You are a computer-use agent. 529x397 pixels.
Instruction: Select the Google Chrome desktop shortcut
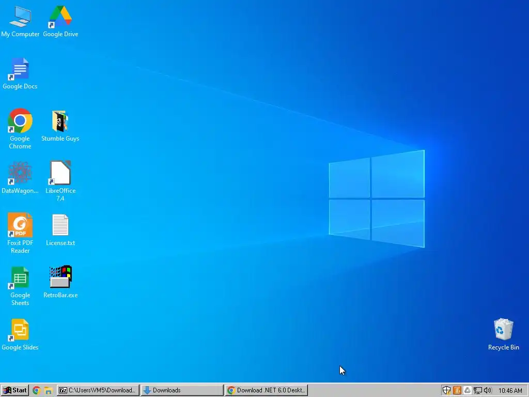point(20,129)
